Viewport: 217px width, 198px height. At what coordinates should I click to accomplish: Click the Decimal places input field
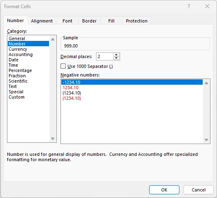105,56
